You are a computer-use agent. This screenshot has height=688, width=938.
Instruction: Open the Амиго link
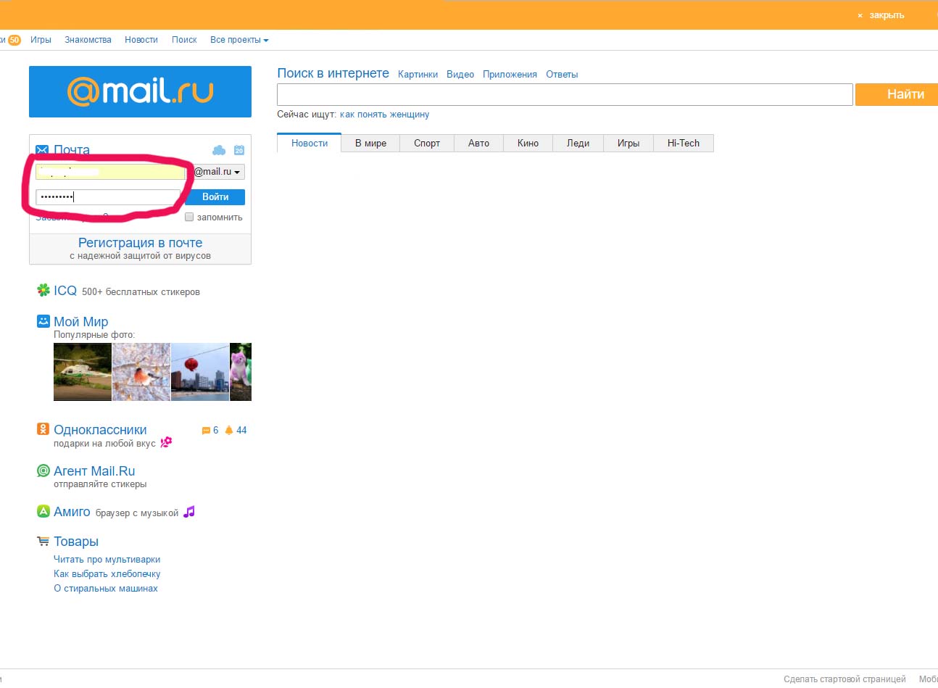point(72,511)
